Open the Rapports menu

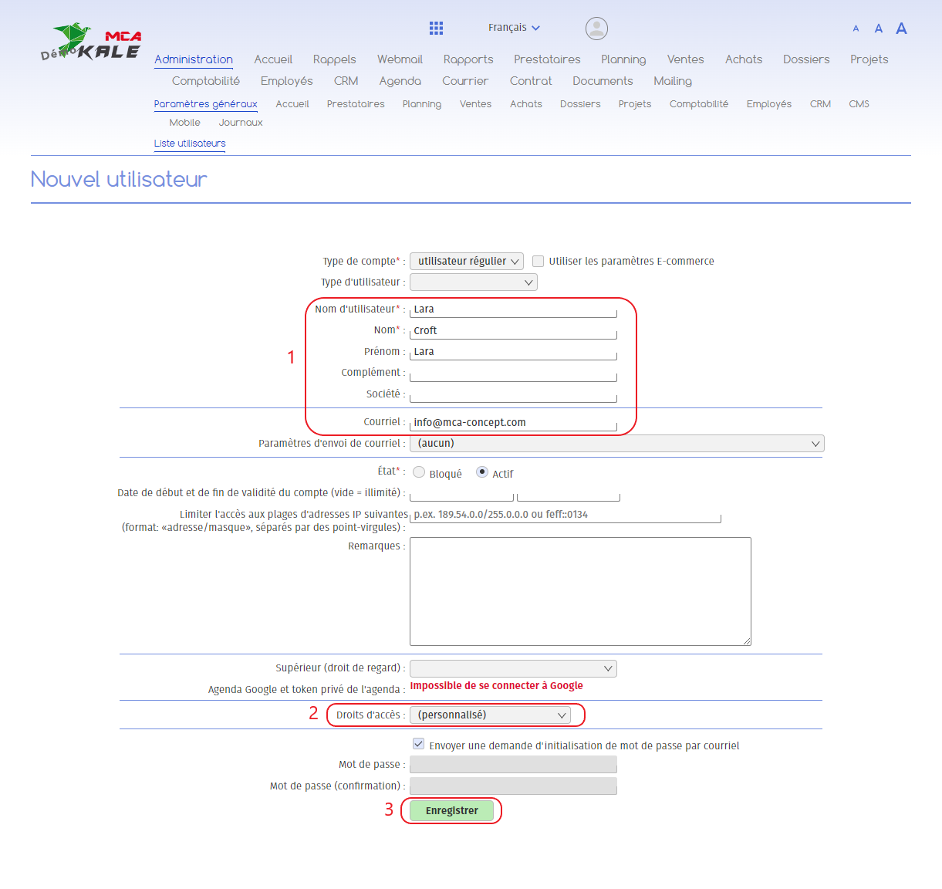[468, 59]
